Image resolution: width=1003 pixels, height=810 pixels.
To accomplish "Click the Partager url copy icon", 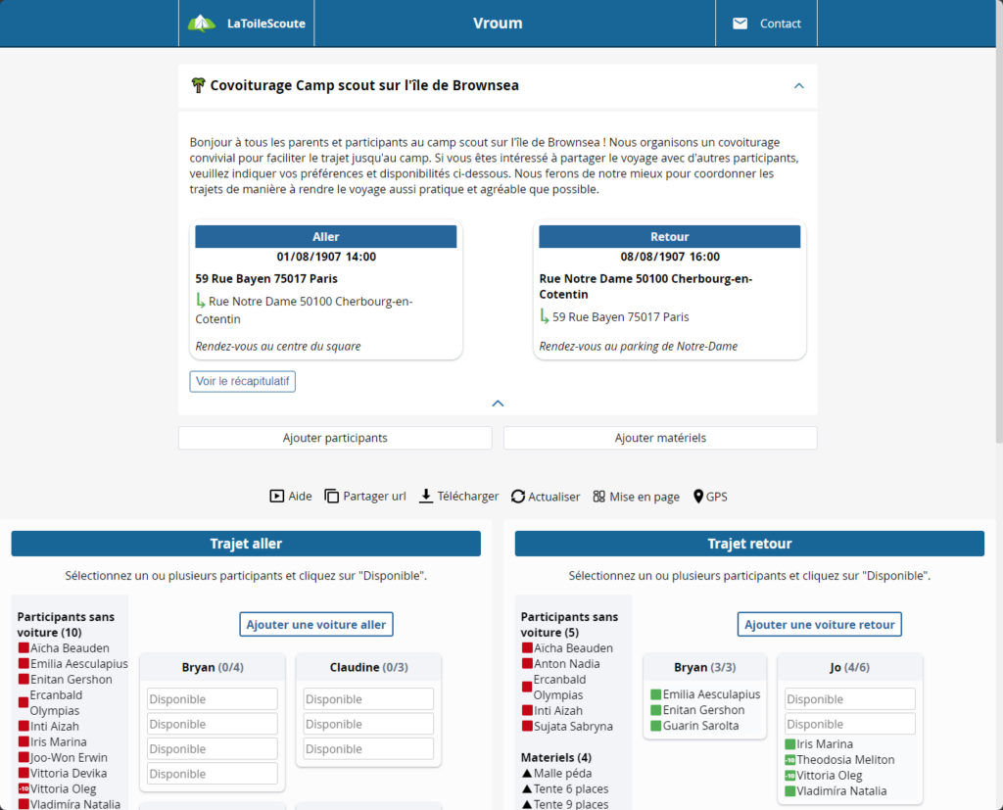I will click(x=331, y=497).
